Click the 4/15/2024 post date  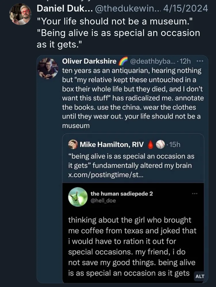pos(185,8)
